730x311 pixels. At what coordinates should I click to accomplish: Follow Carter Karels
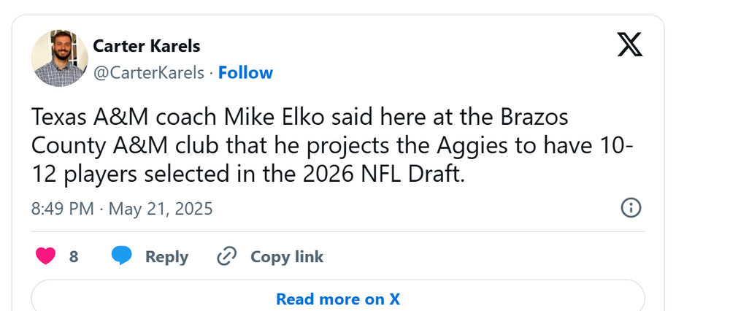[245, 73]
